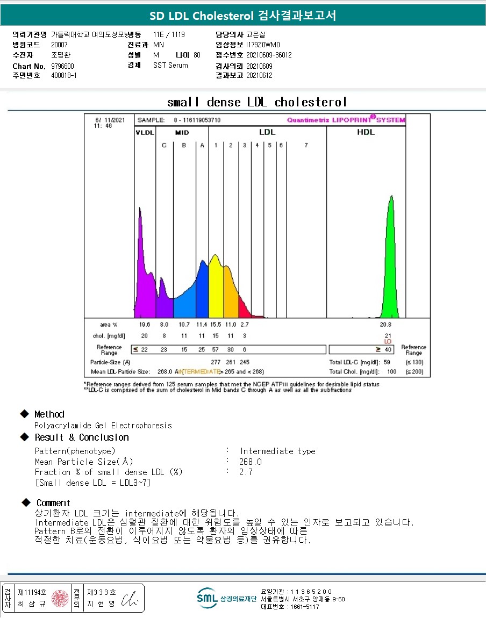Click the VLDL column header
Viewport: 486px width, 618px height.
tap(145, 132)
